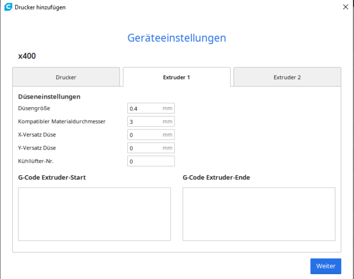The image size is (354, 279).
Task: Click the Düsengröße label text
Action: tap(34, 108)
